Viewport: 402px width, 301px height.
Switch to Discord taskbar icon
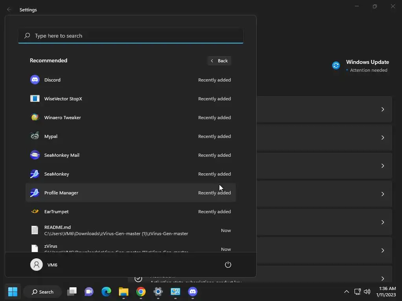[x=192, y=292]
